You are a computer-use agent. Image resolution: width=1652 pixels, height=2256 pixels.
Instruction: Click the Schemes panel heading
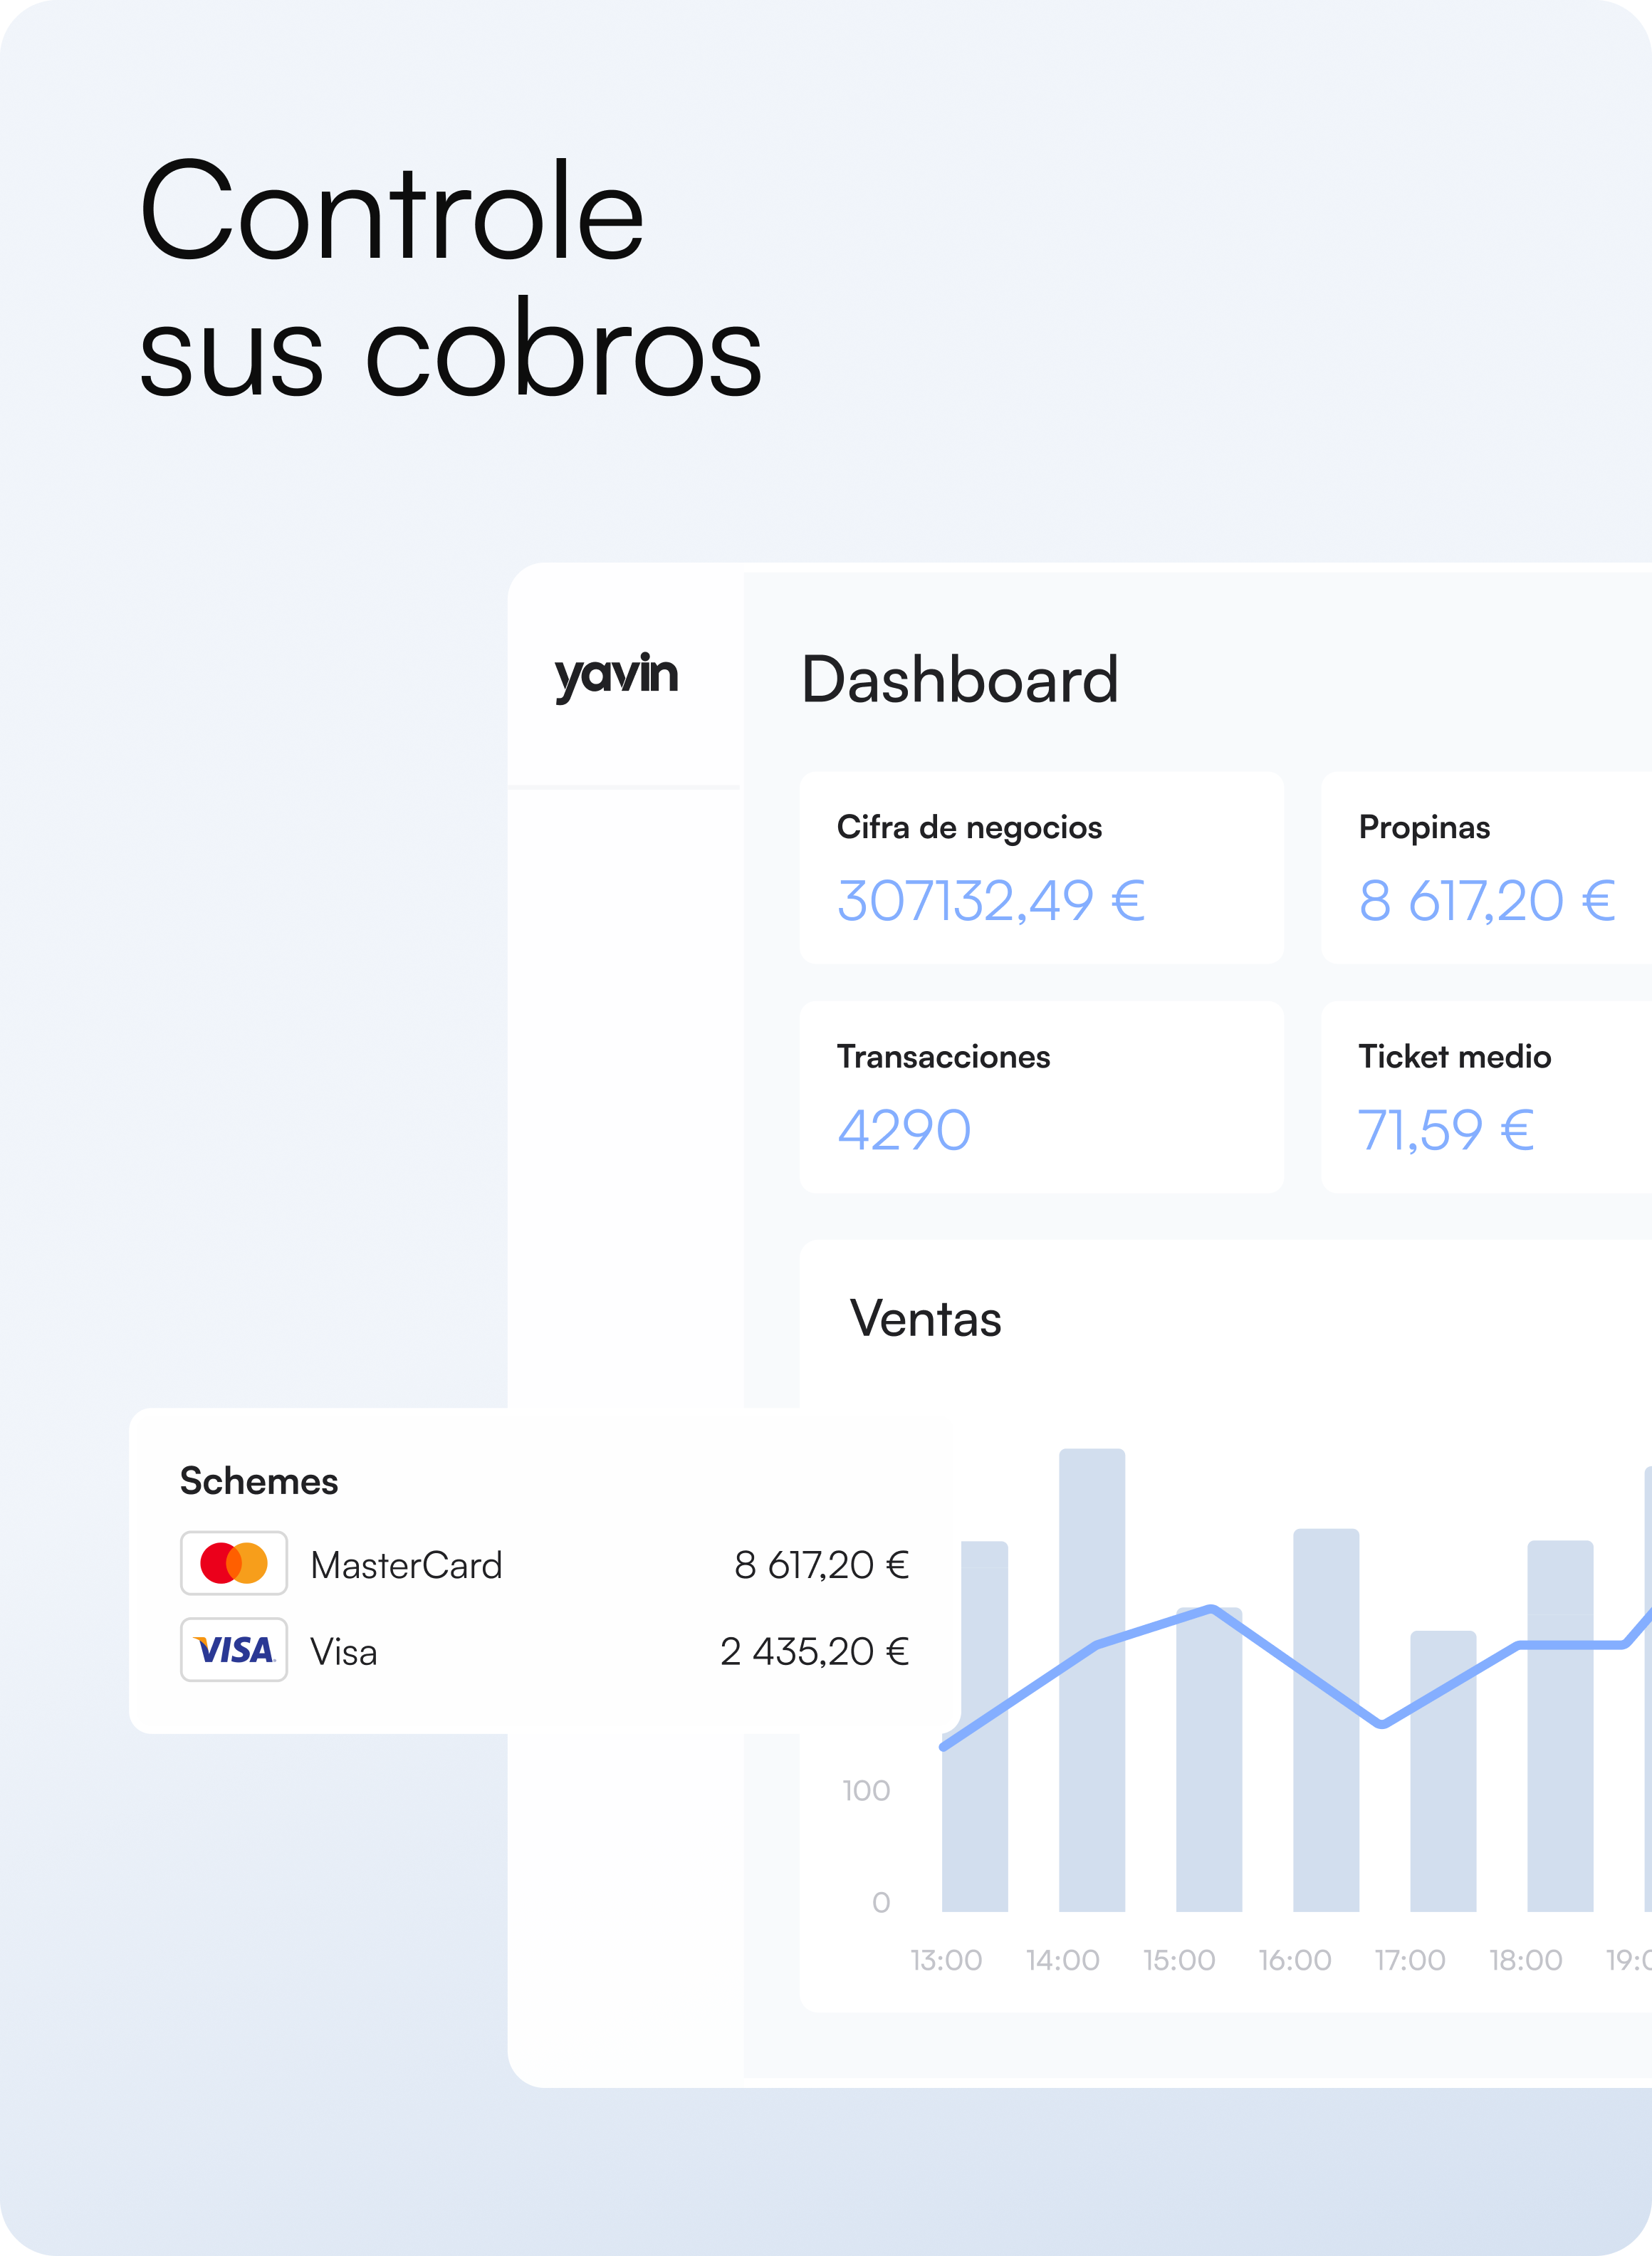tap(259, 1481)
